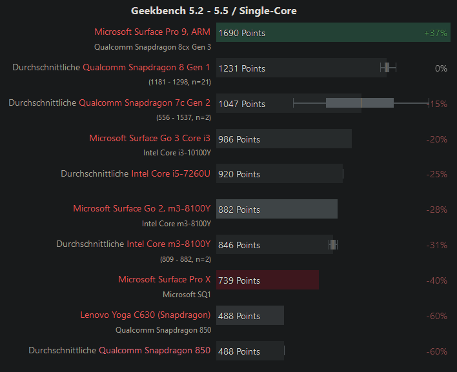This screenshot has height=372, width=457.
Task: Open the red Durchschnittliche Qualcomm Snapdragon 850 link
Action: tap(154, 351)
